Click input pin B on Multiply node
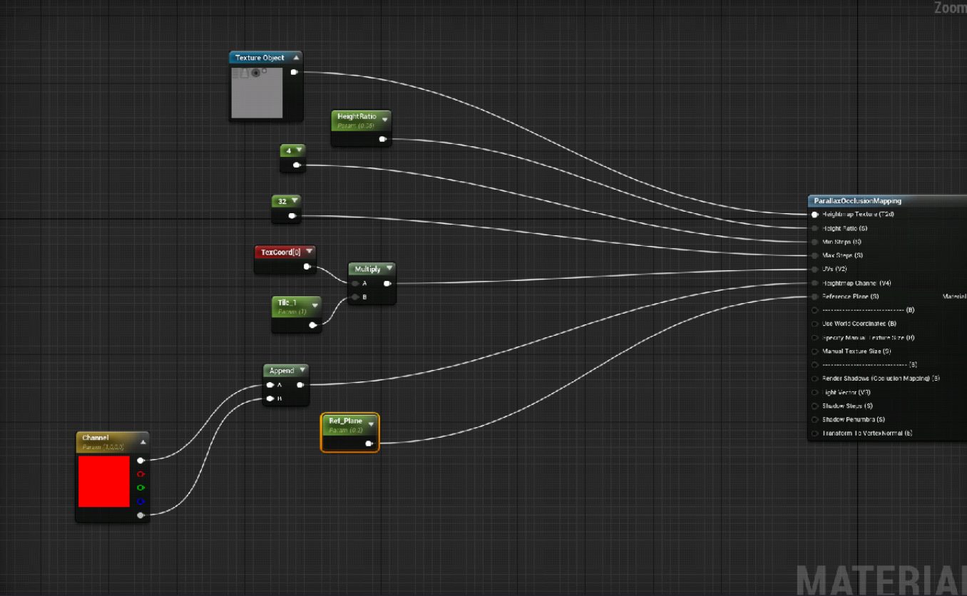The width and height of the screenshot is (967, 596). (354, 297)
